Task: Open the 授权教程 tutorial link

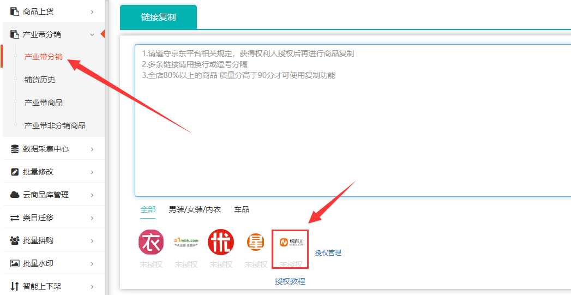Action: click(x=290, y=281)
